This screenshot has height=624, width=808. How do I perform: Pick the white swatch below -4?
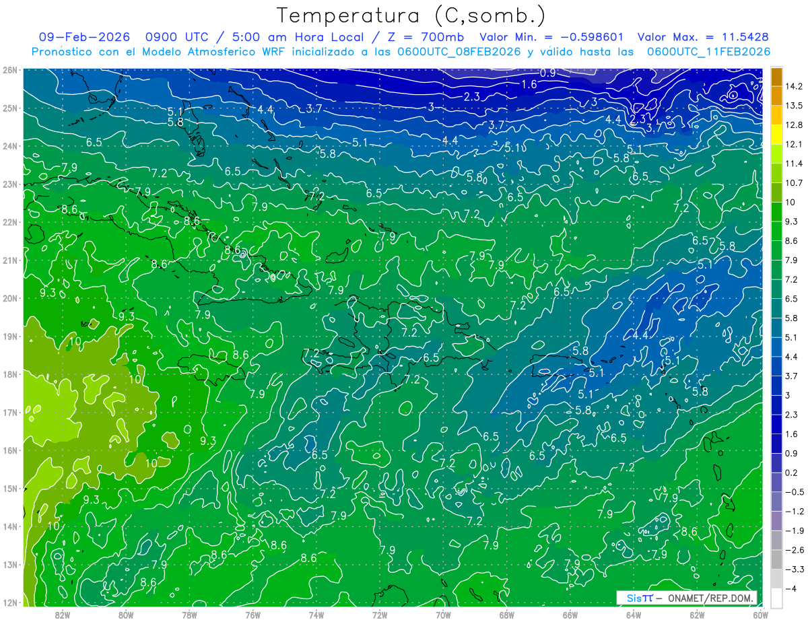coord(776,597)
